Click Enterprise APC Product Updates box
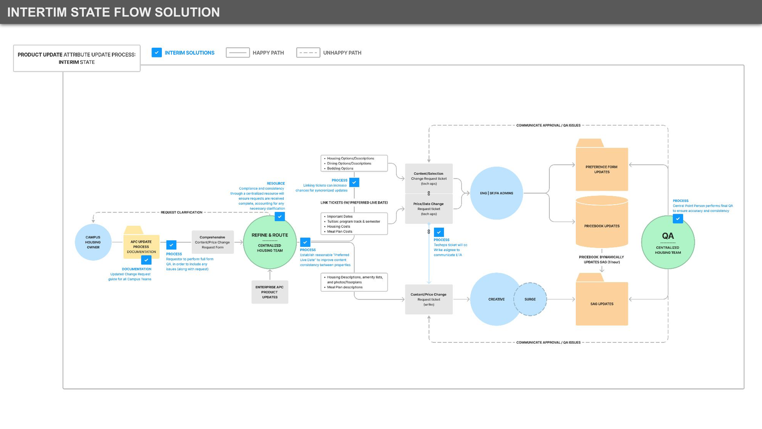Viewport: 762px width, 429px height. [x=270, y=292]
